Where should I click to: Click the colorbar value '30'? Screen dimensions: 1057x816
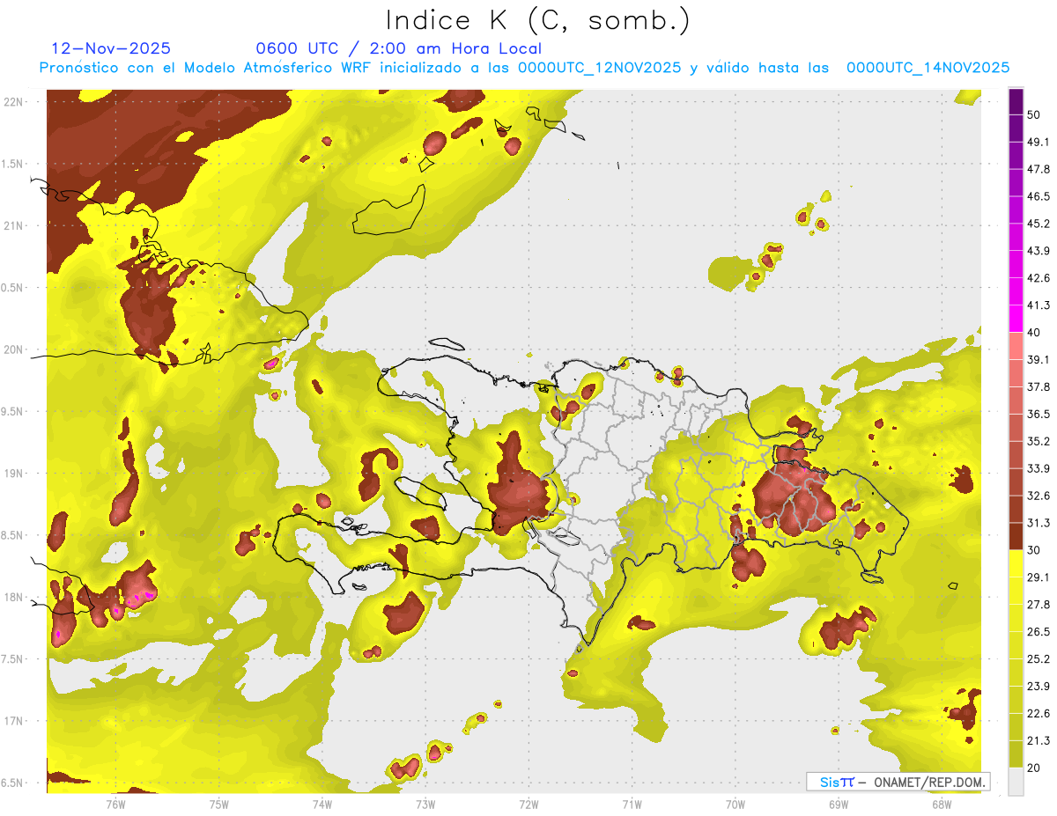[1034, 550]
